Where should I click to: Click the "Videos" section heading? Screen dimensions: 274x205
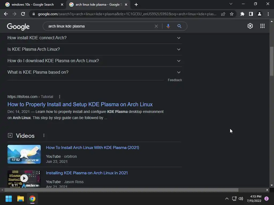25,136
